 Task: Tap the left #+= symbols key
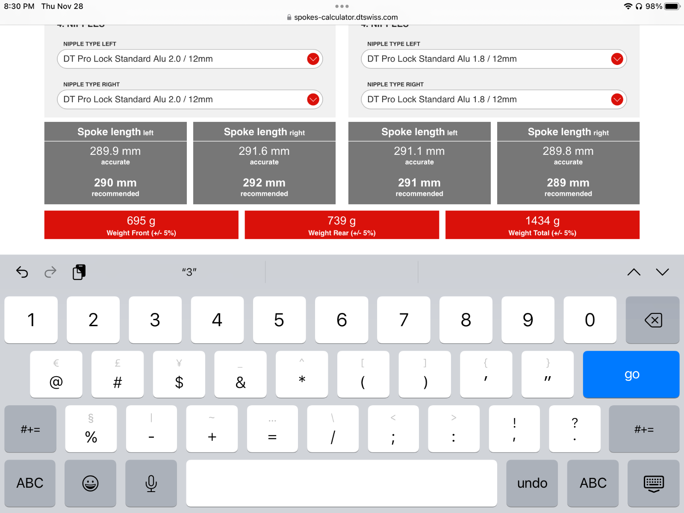click(x=30, y=429)
